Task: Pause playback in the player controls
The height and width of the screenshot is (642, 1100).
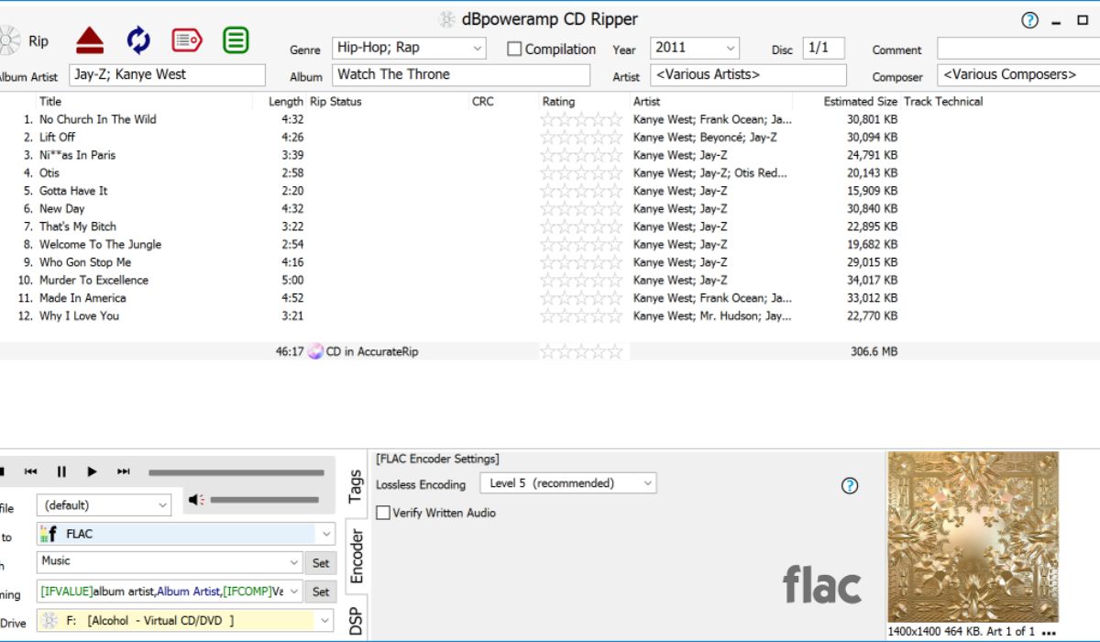Action: [x=61, y=471]
